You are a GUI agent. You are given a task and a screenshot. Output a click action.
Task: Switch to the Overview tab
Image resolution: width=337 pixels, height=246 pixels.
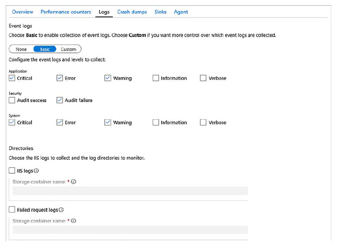coord(22,12)
